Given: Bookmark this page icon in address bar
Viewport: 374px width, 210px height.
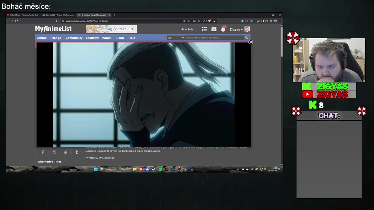Looking at the screenshot, I should pos(57,21).
